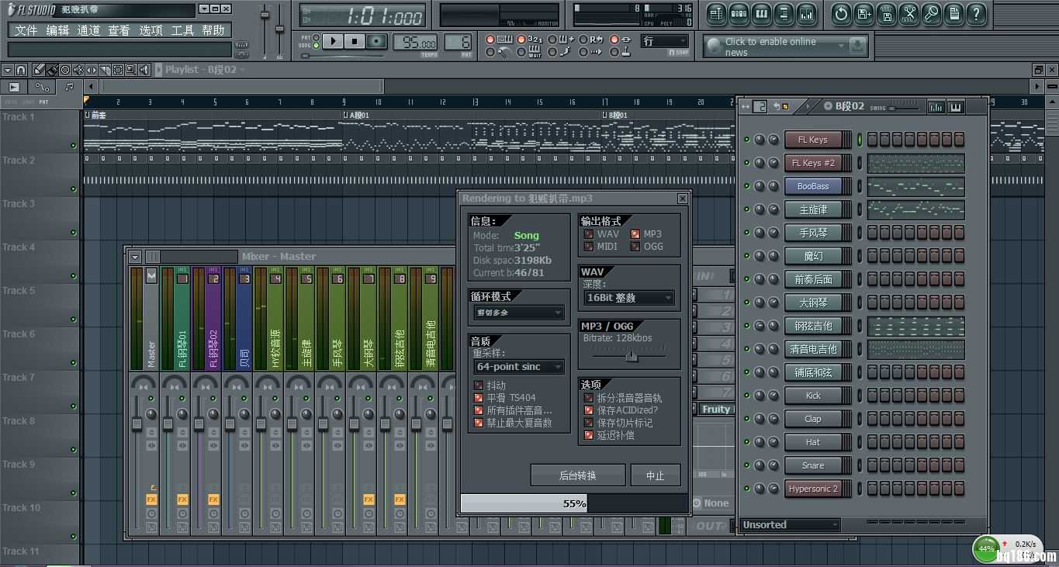Select the zoom tool in Playlist toolbar

[x=131, y=70]
